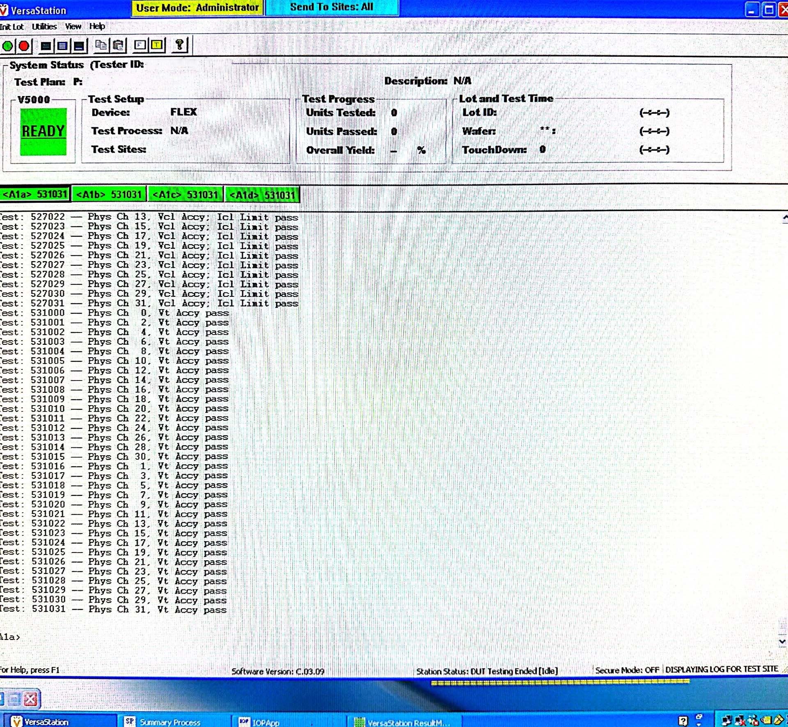Click the Lot ID label
This screenshot has height=727, width=788.
479,112
